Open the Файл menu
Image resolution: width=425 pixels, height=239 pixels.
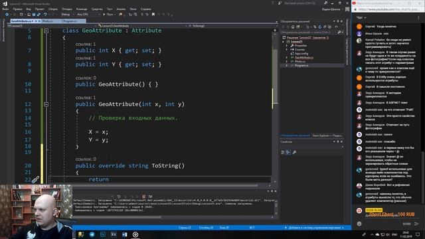(x=5, y=9)
